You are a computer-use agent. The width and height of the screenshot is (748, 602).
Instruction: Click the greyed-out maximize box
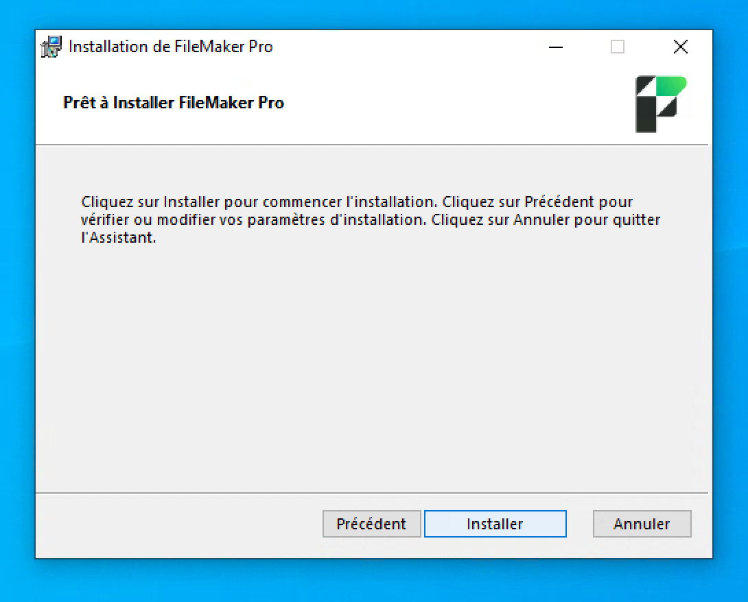[x=618, y=47]
